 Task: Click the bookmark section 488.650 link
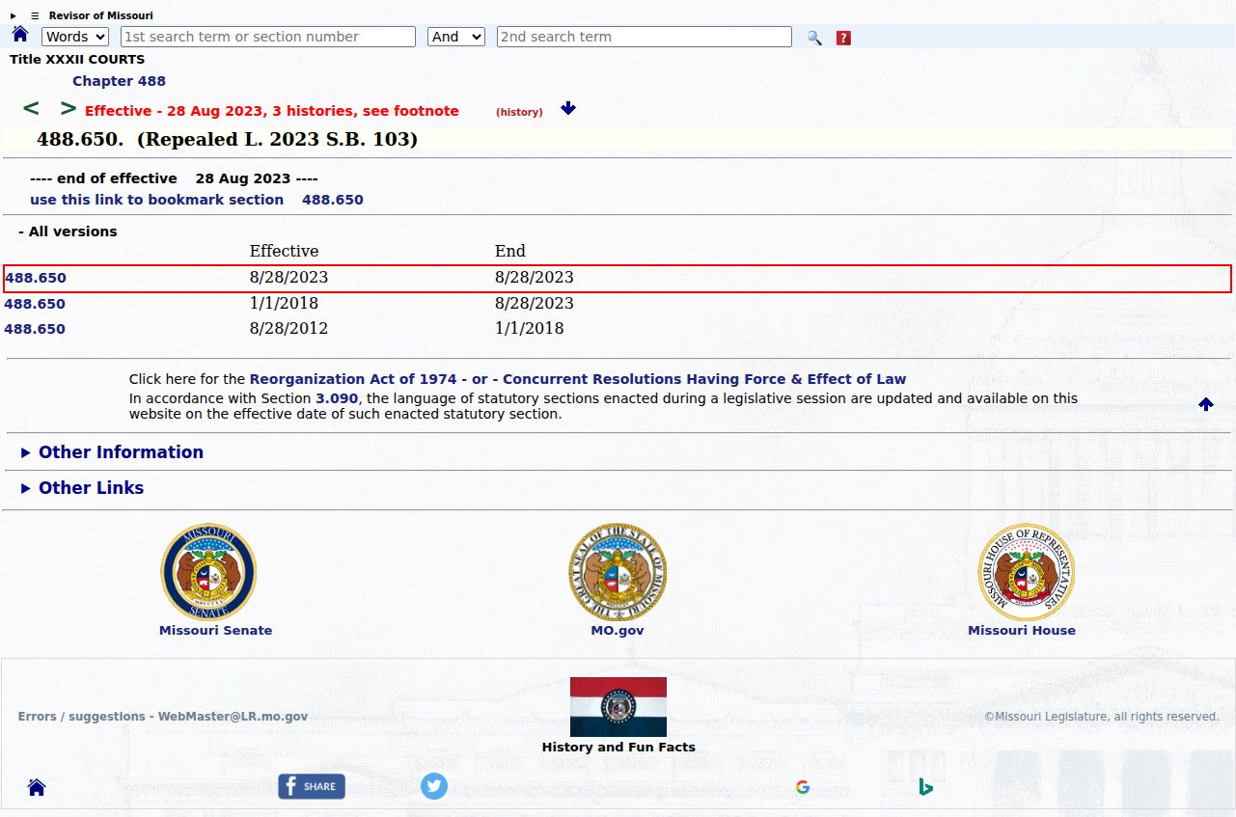tap(197, 200)
